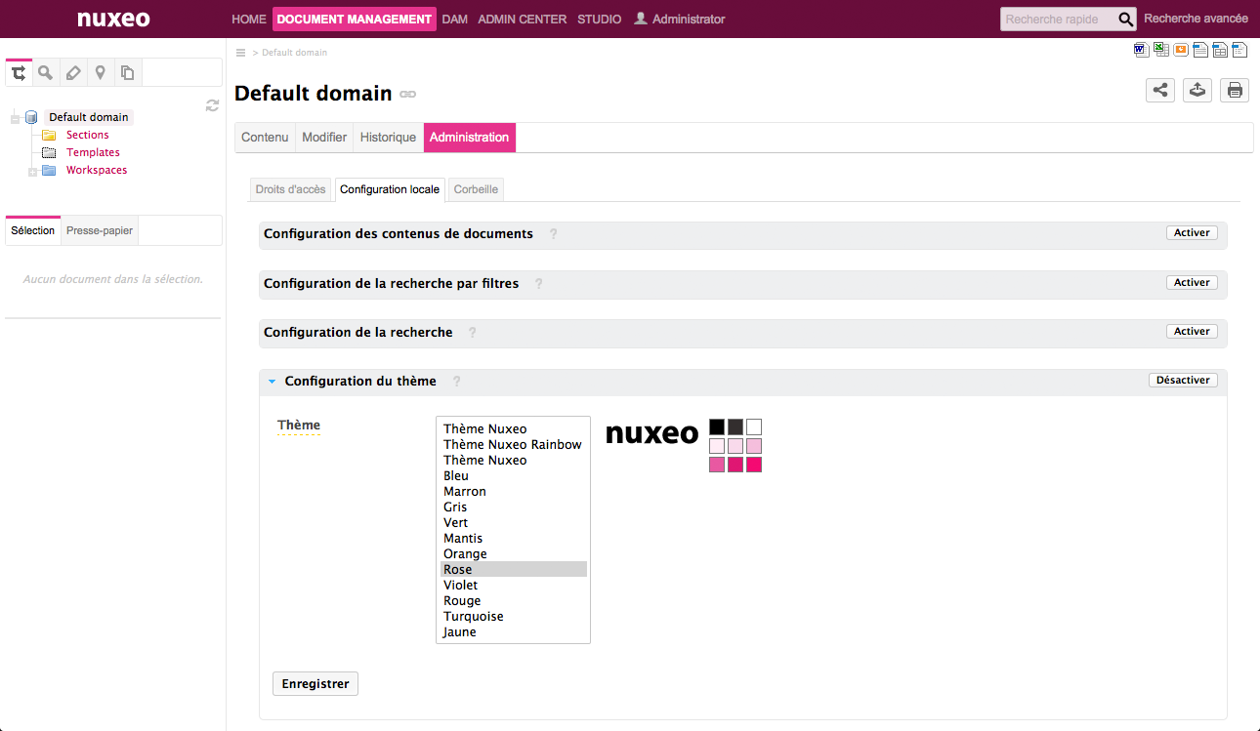1260x731 pixels.
Task: Click the Print icon button
Action: point(1235,91)
